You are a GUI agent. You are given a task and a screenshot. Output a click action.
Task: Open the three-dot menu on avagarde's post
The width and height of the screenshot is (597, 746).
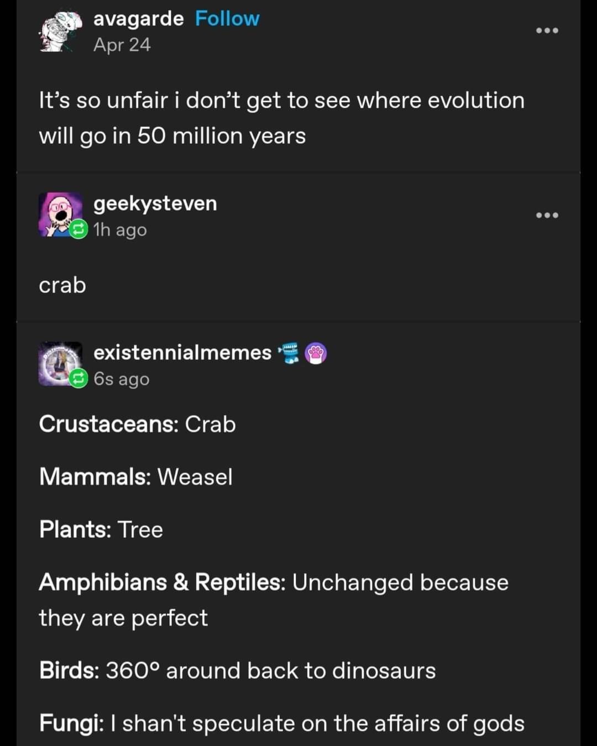(x=547, y=30)
